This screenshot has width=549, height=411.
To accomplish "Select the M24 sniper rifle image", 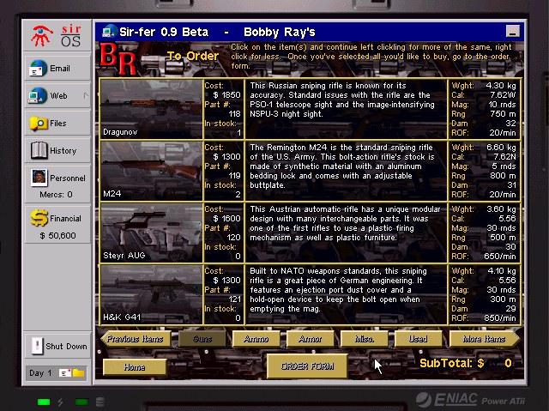I will (x=151, y=170).
